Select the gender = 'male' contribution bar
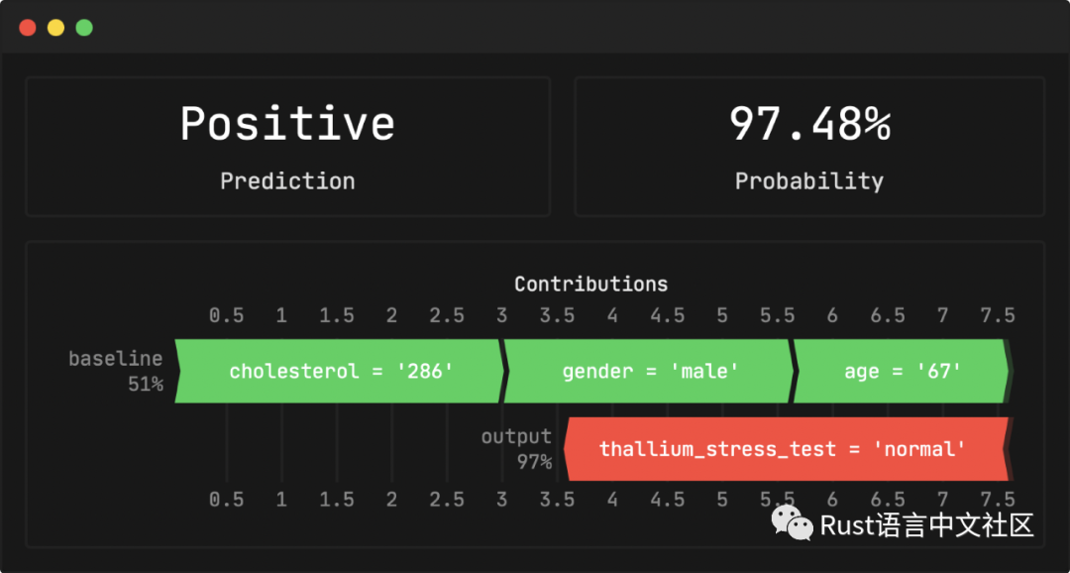 650,371
